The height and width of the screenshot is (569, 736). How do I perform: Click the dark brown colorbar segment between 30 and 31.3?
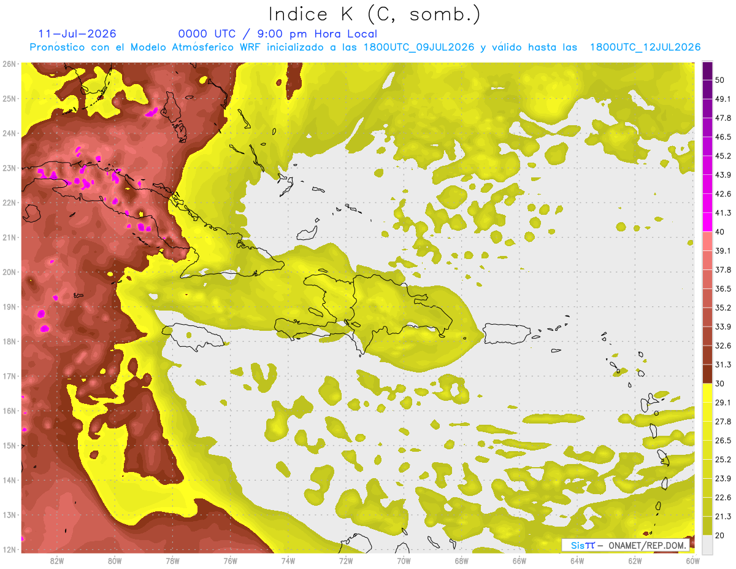click(x=707, y=374)
